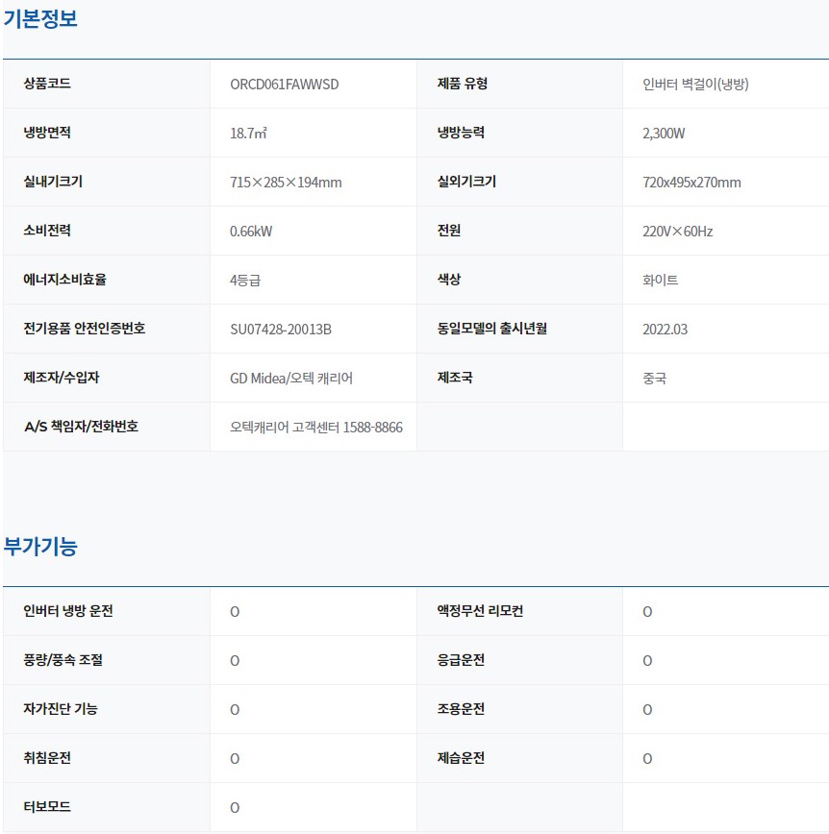
Task: Click the 전원 label
Action: [x=449, y=231]
